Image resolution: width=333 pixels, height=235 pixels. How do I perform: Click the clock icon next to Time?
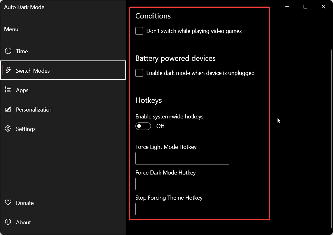click(x=8, y=51)
